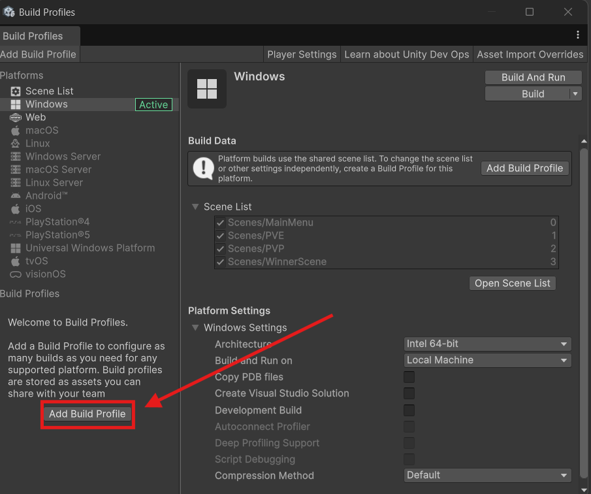Click the Linux Server icon
Viewport: 591px width, 494px height.
click(16, 183)
